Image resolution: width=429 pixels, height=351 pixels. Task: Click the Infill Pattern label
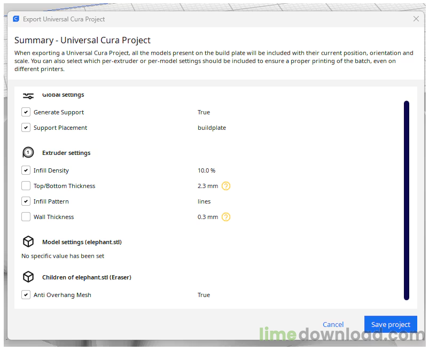pos(51,201)
